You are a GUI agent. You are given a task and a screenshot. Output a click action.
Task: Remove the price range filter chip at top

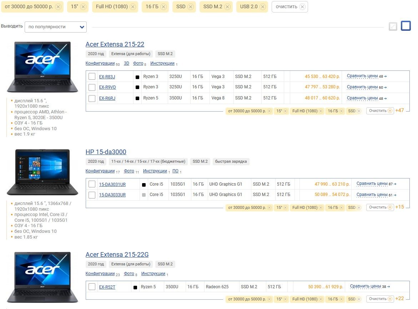[x=59, y=7]
